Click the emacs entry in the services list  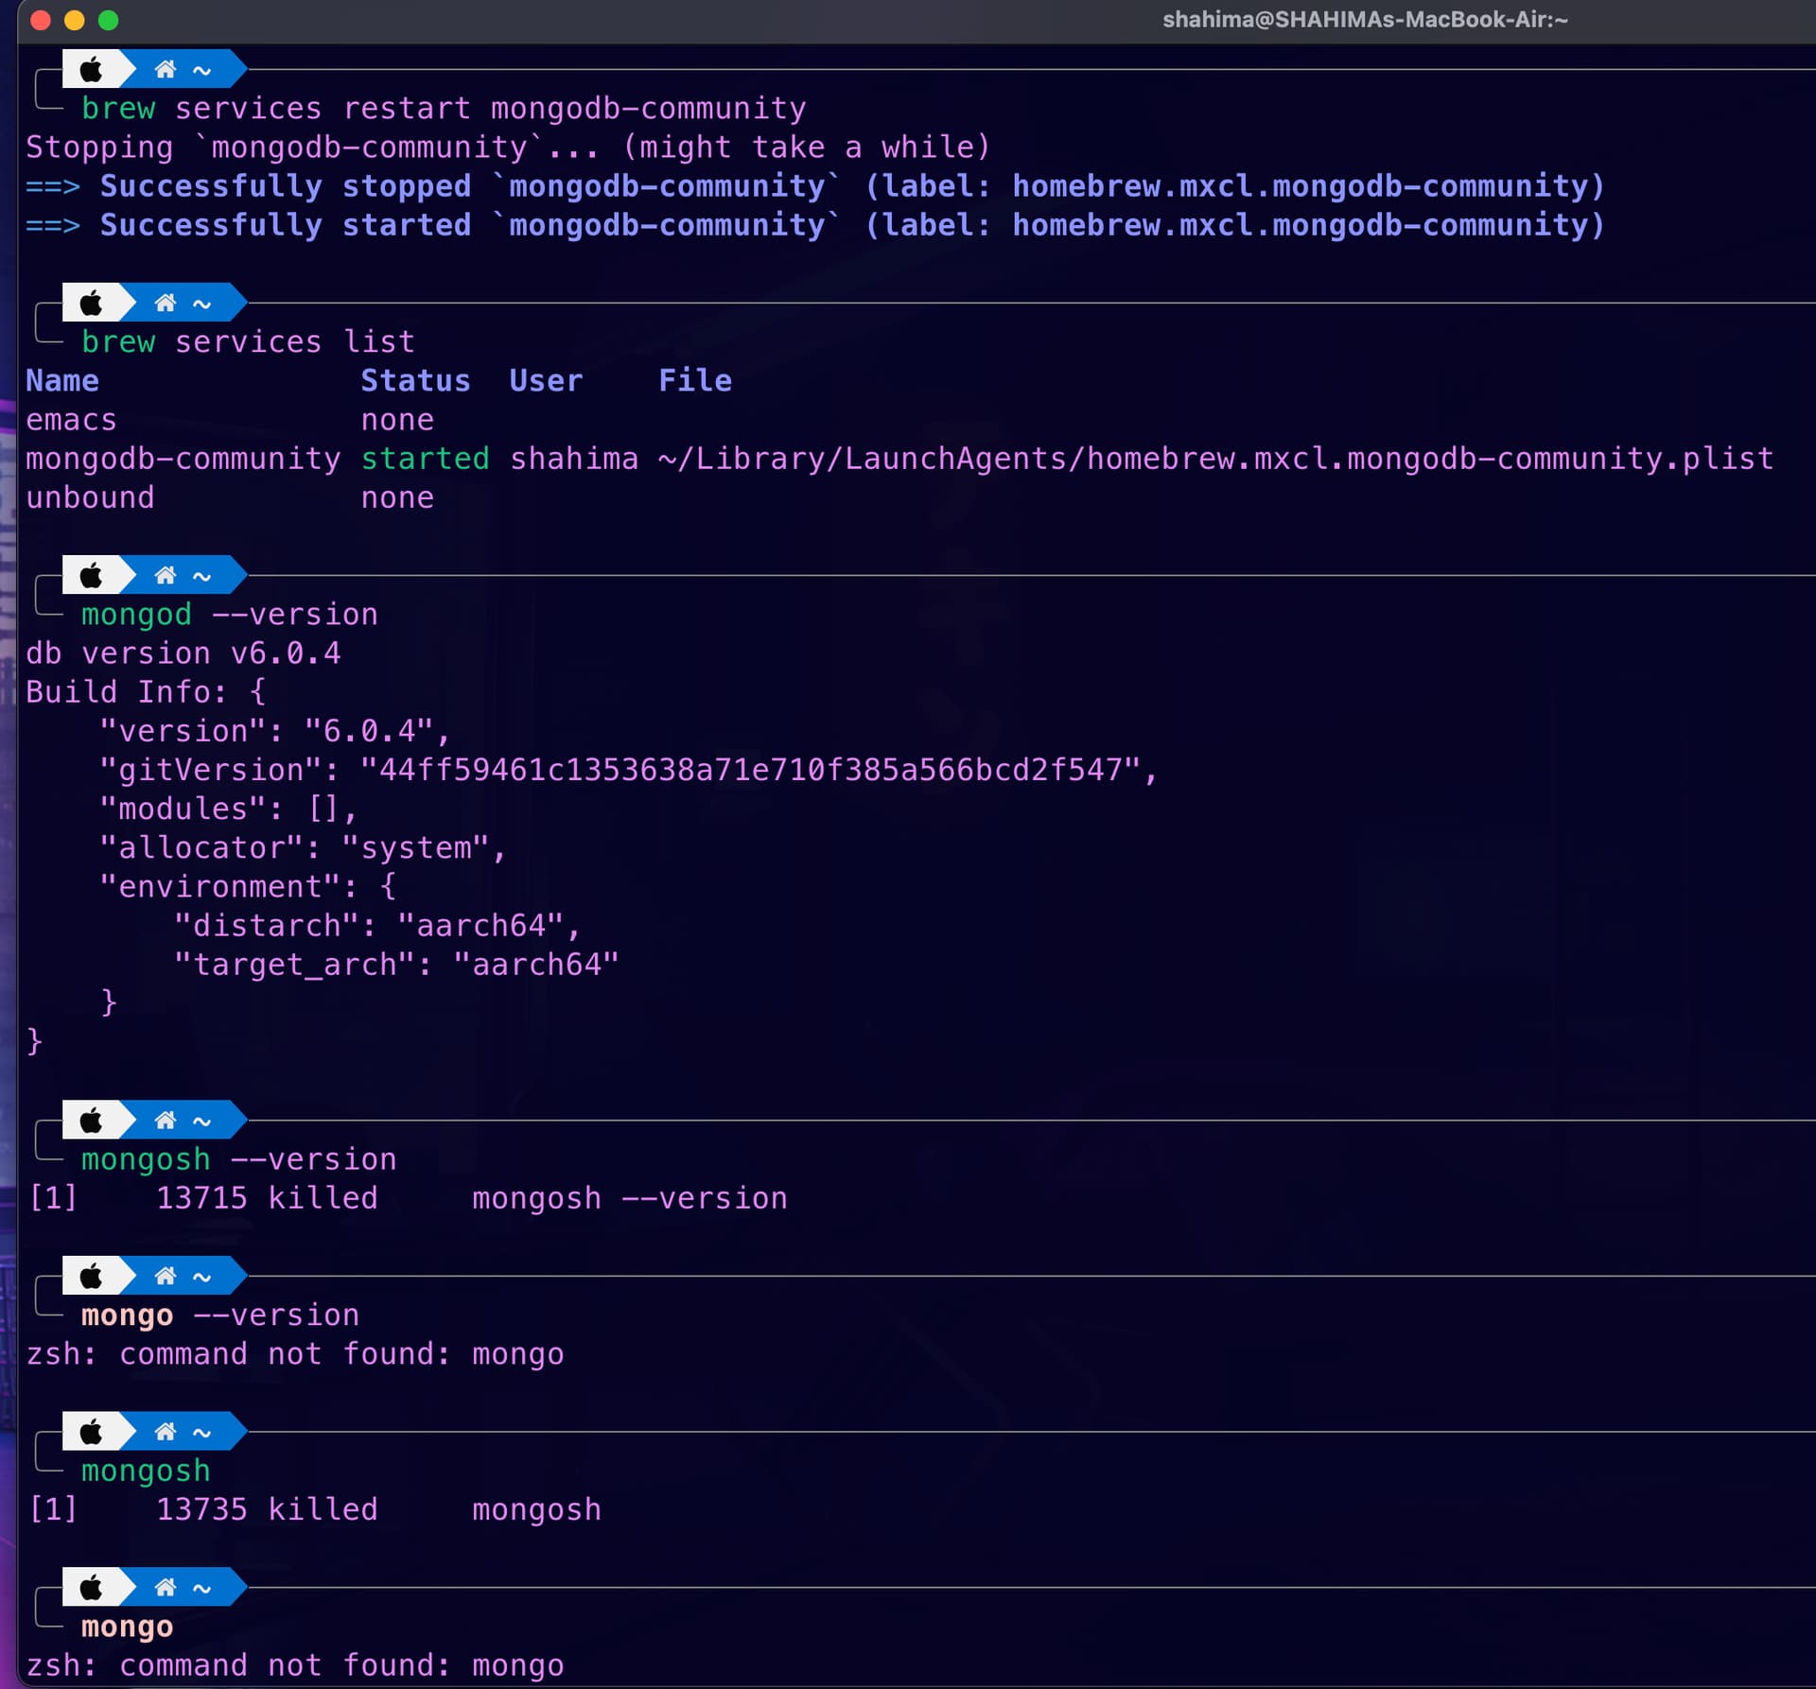tap(71, 419)
